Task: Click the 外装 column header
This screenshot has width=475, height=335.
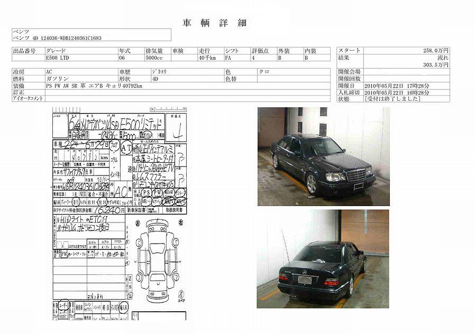Action: coord(284,51)
